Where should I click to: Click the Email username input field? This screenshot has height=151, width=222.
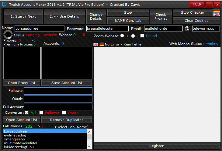[x=163, y=29]
